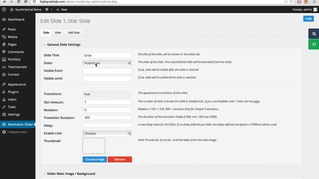Click the Portfolio icon in sidebar
319x179 pixels.
point(4,59)
